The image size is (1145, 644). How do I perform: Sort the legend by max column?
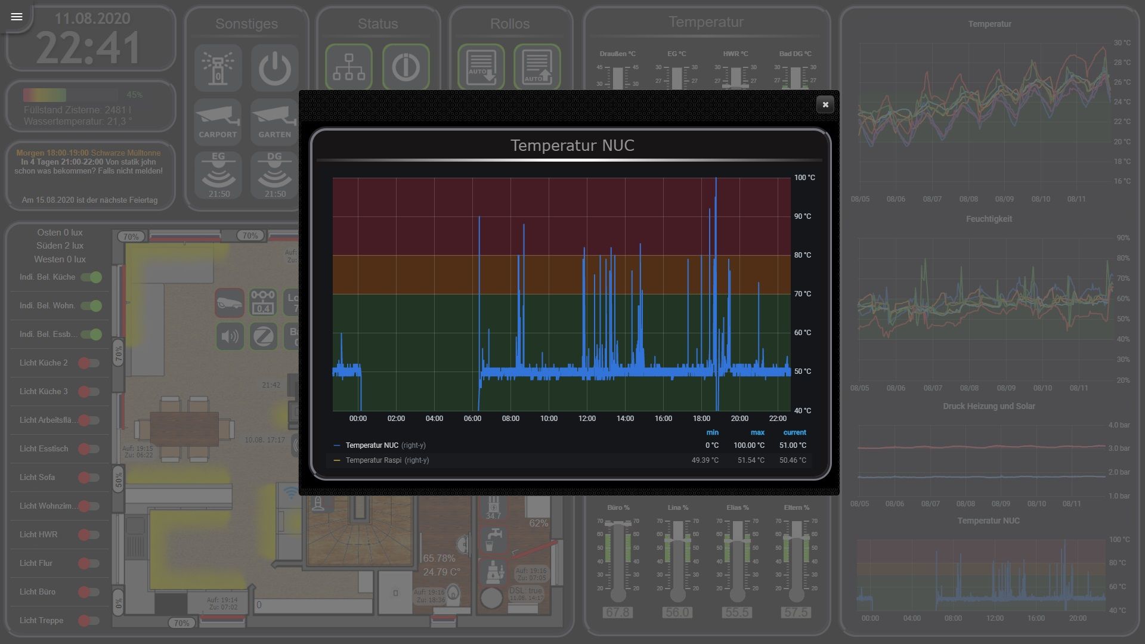coord(757,432)
